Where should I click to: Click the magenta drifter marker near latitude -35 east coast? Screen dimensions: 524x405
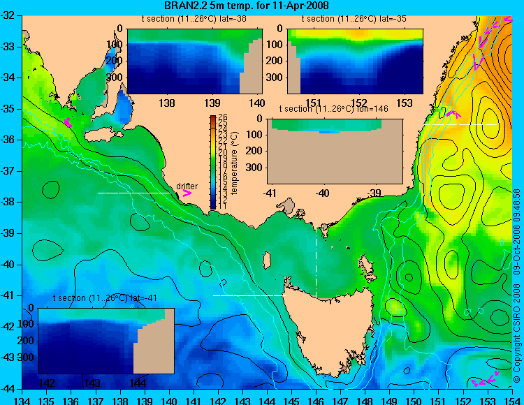click(453, 114)
